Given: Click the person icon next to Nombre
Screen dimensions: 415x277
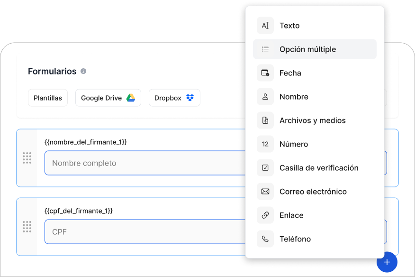Looking at the screenshot, I should 265,97.
